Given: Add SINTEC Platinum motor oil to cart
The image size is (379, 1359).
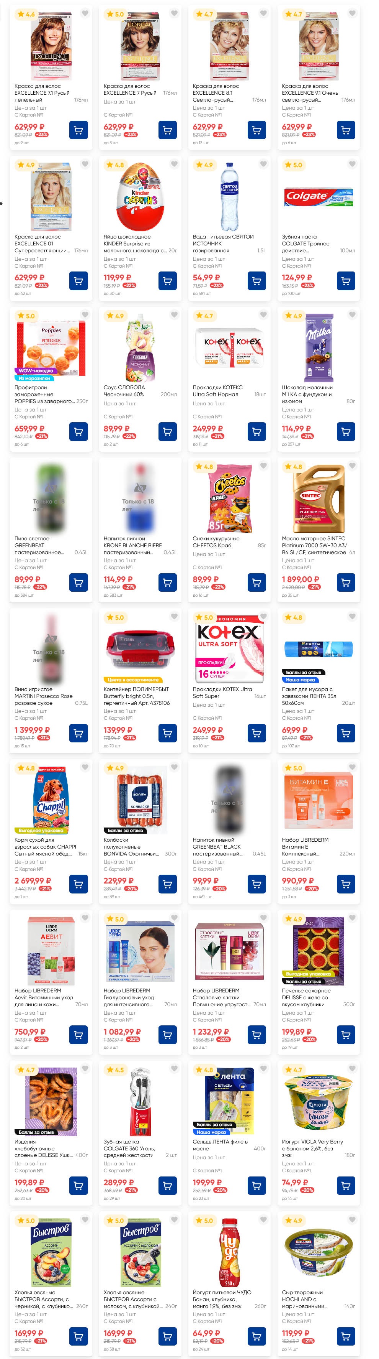Looking at the screenshot, I should [x=346, y=582].
